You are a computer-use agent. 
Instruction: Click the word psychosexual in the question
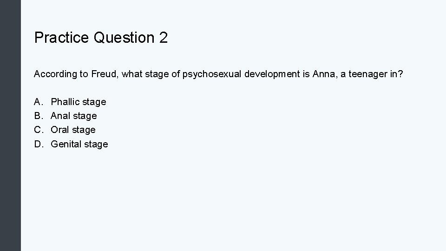pos(212,74)
